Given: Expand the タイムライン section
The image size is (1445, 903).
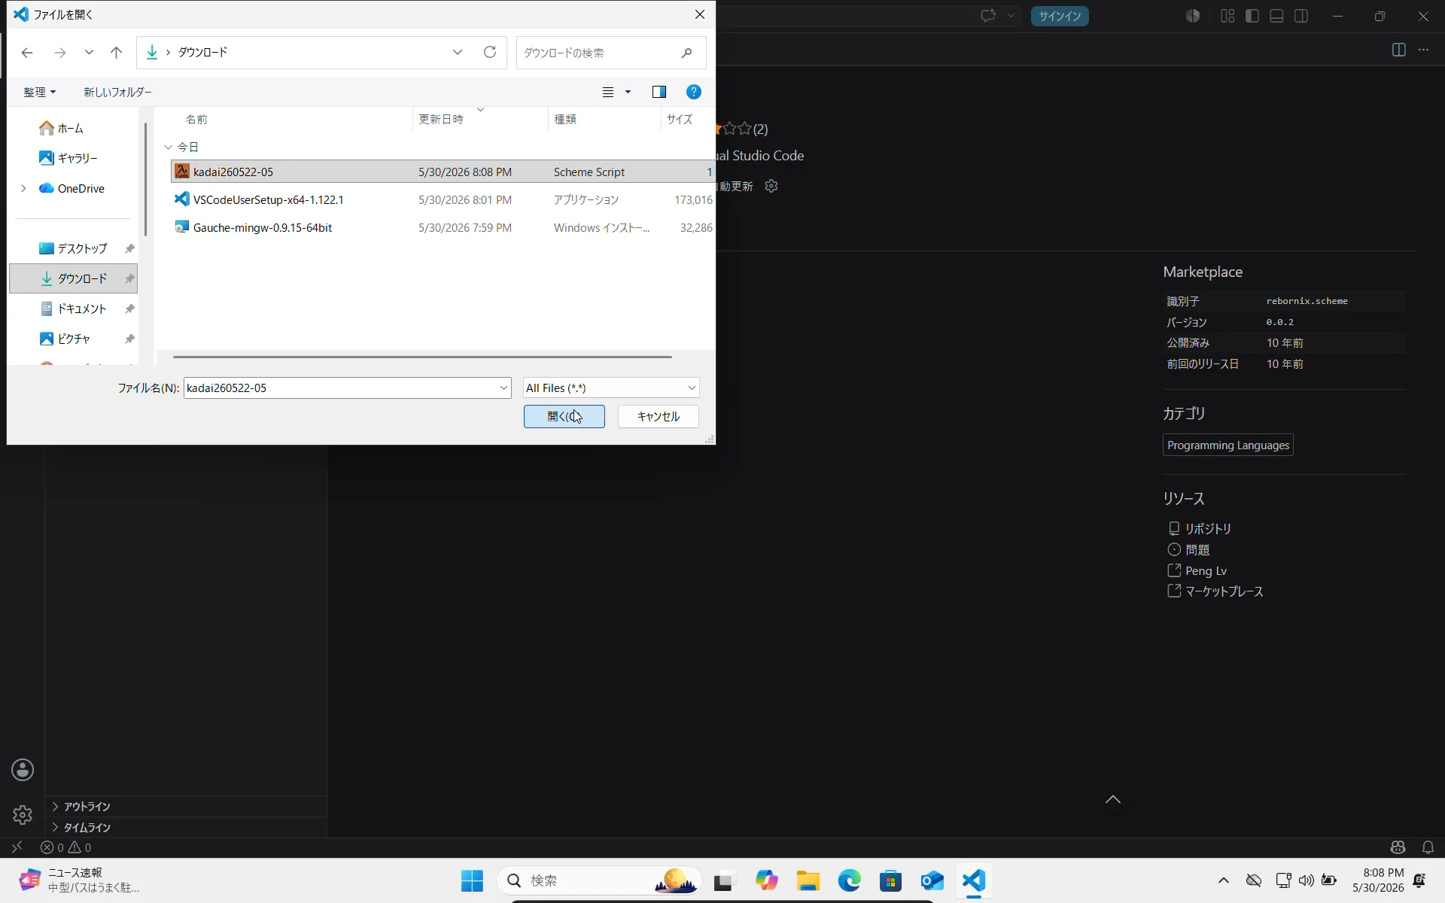Looking at the screenshot, I should [186, 828].
